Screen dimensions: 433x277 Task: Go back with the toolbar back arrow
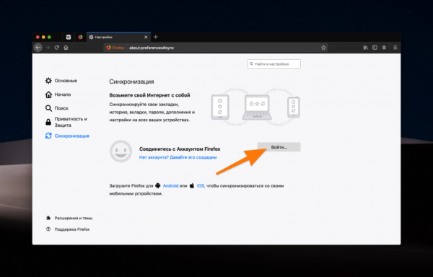(x=38, y=48)
